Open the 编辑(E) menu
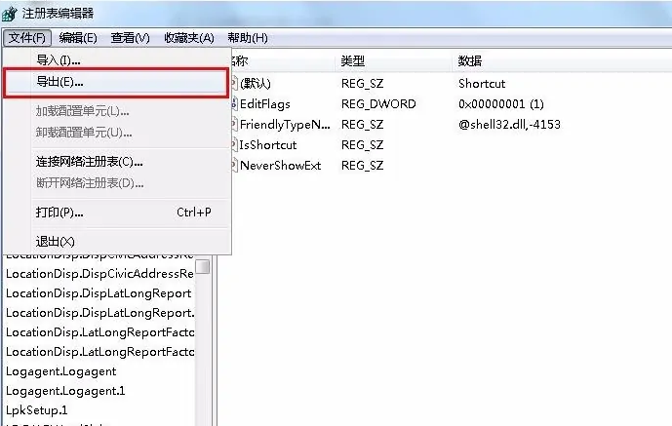 [x=78, y=38]
